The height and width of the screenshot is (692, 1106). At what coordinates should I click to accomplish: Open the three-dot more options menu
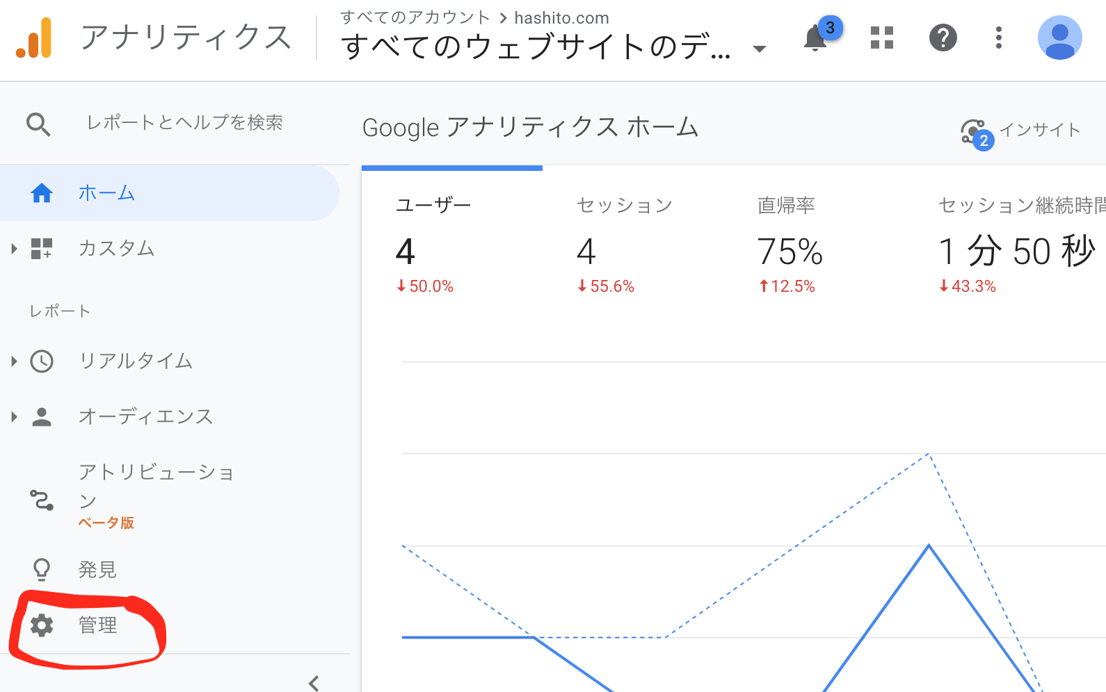coord(998,38)
